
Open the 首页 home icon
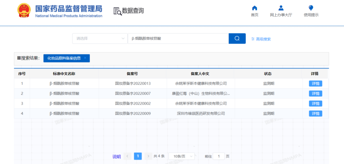254,8
